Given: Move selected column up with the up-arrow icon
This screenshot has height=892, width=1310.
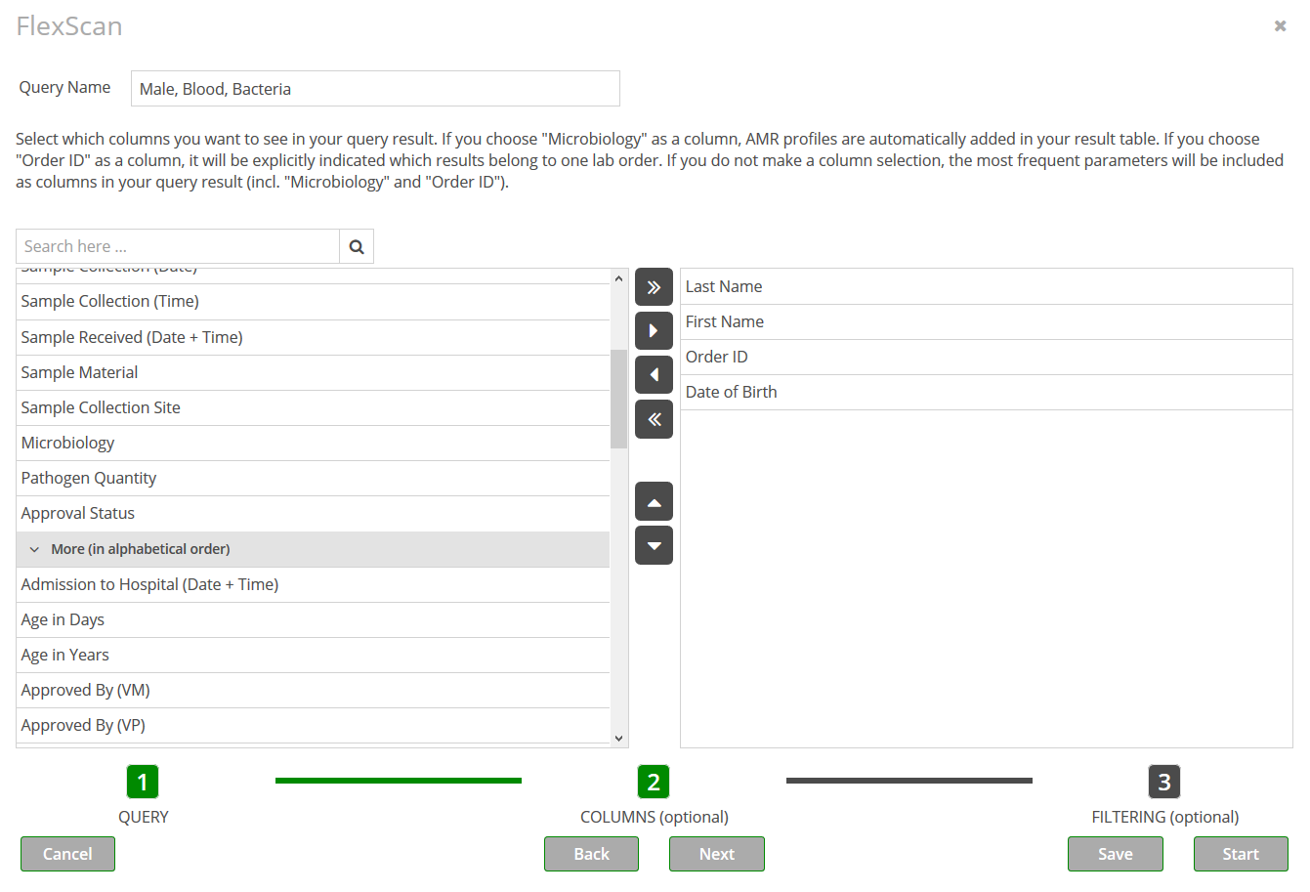Looking at the screenshot, I should 654,502.
